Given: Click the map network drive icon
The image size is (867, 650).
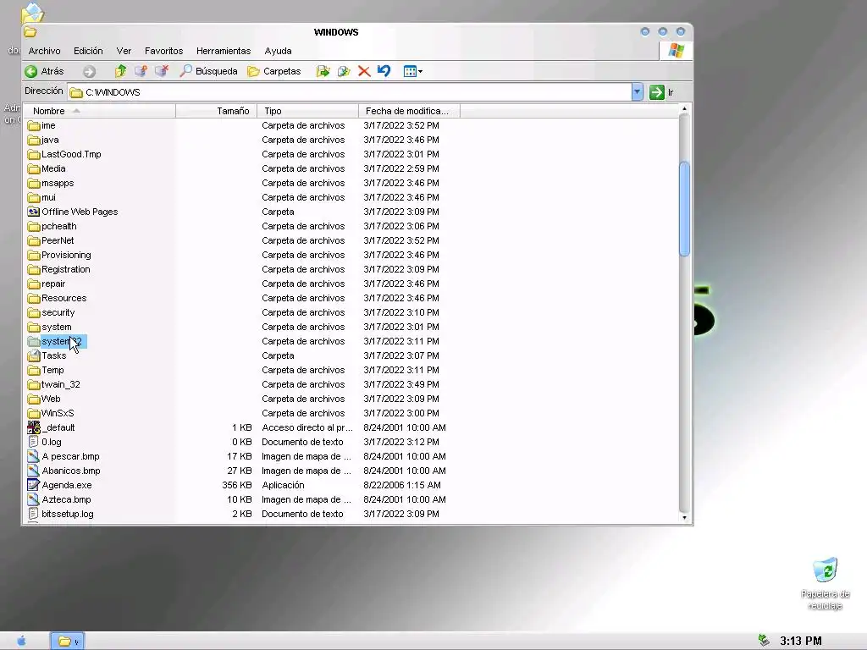Looking at the screenshot, I should [x=141, y=71].
